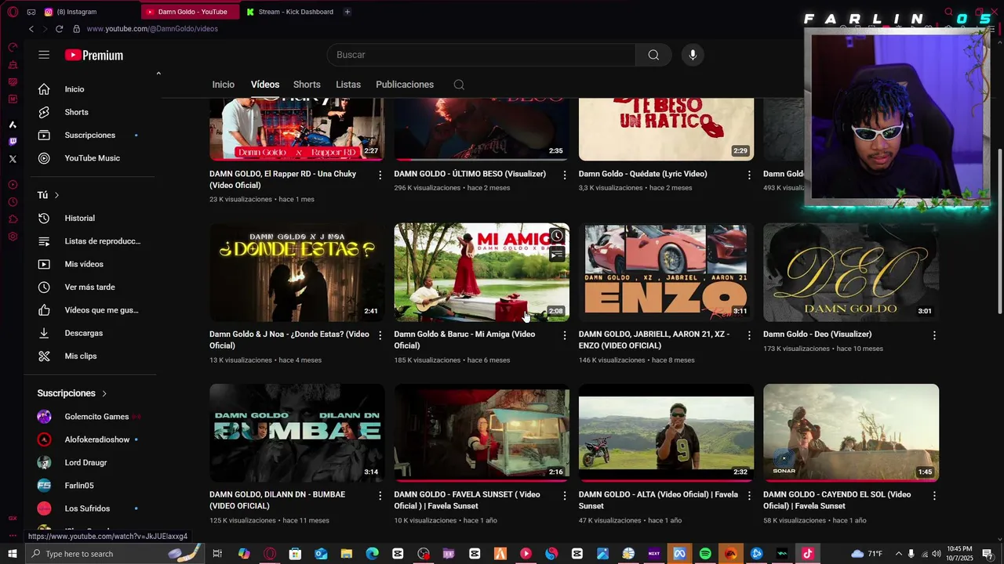The height and width of the screenshot is (564, 1004).
Task: Open Opera sidebar extensions cube icon
Action: [x=13, y=219]
